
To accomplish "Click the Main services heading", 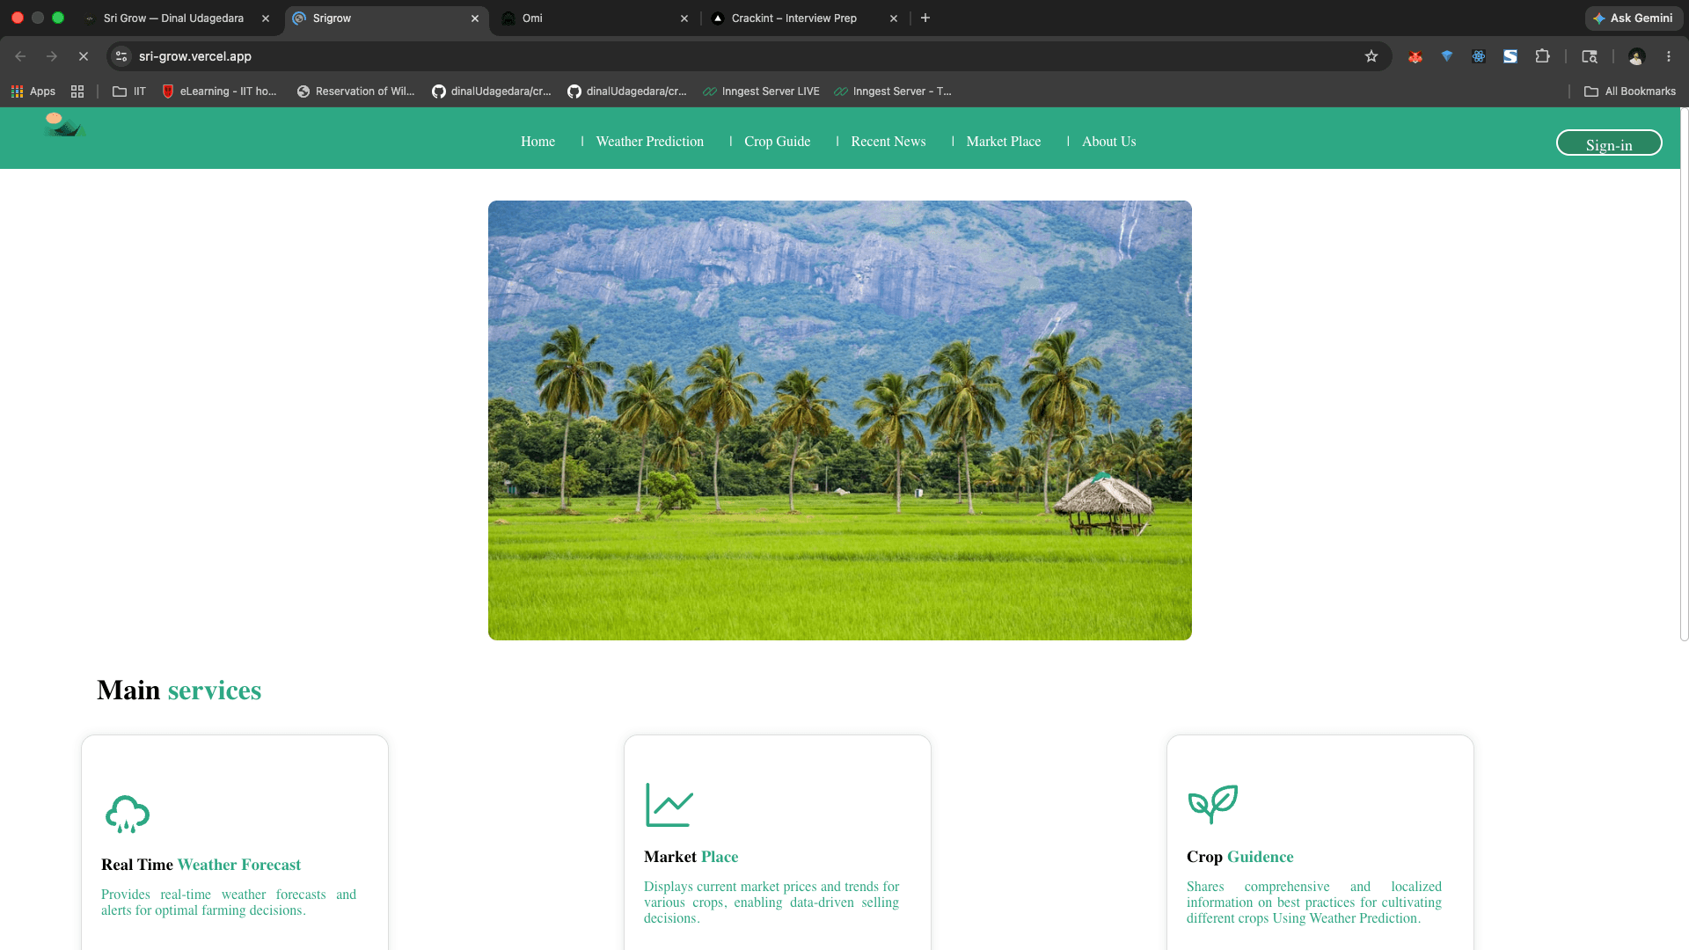I will pos(179,691).
